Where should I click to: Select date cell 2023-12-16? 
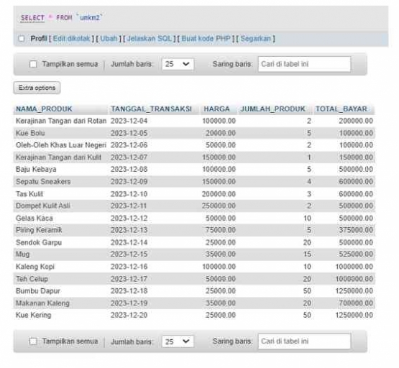coord(129,267)
